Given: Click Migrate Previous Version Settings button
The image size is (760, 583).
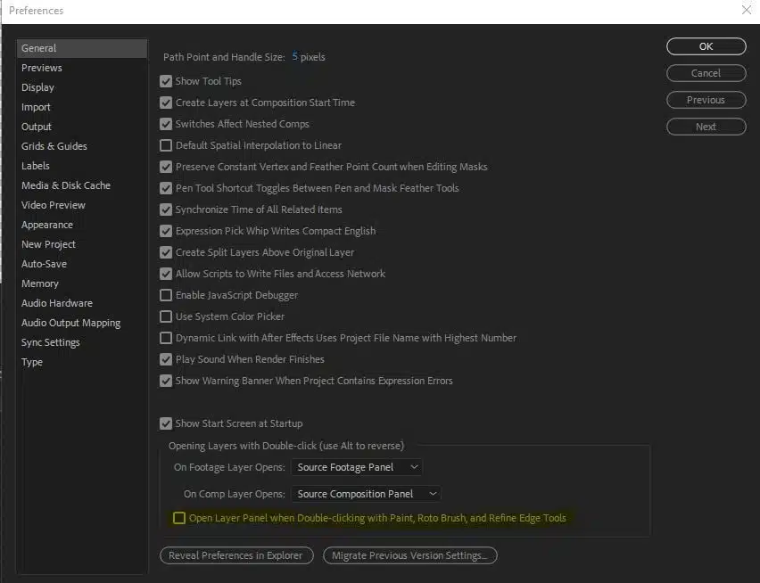Looking at the screenshot, I should tap(409, 555).
